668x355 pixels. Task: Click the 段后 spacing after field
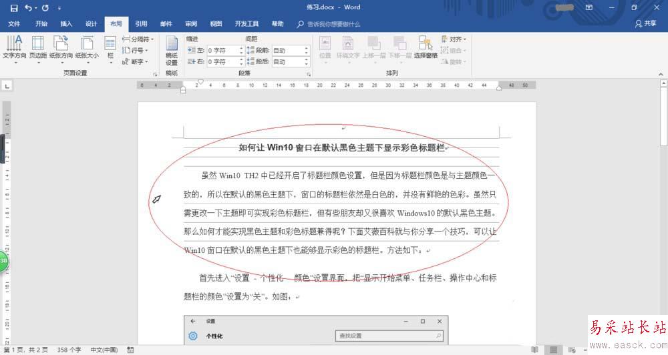tap(287, 61)
